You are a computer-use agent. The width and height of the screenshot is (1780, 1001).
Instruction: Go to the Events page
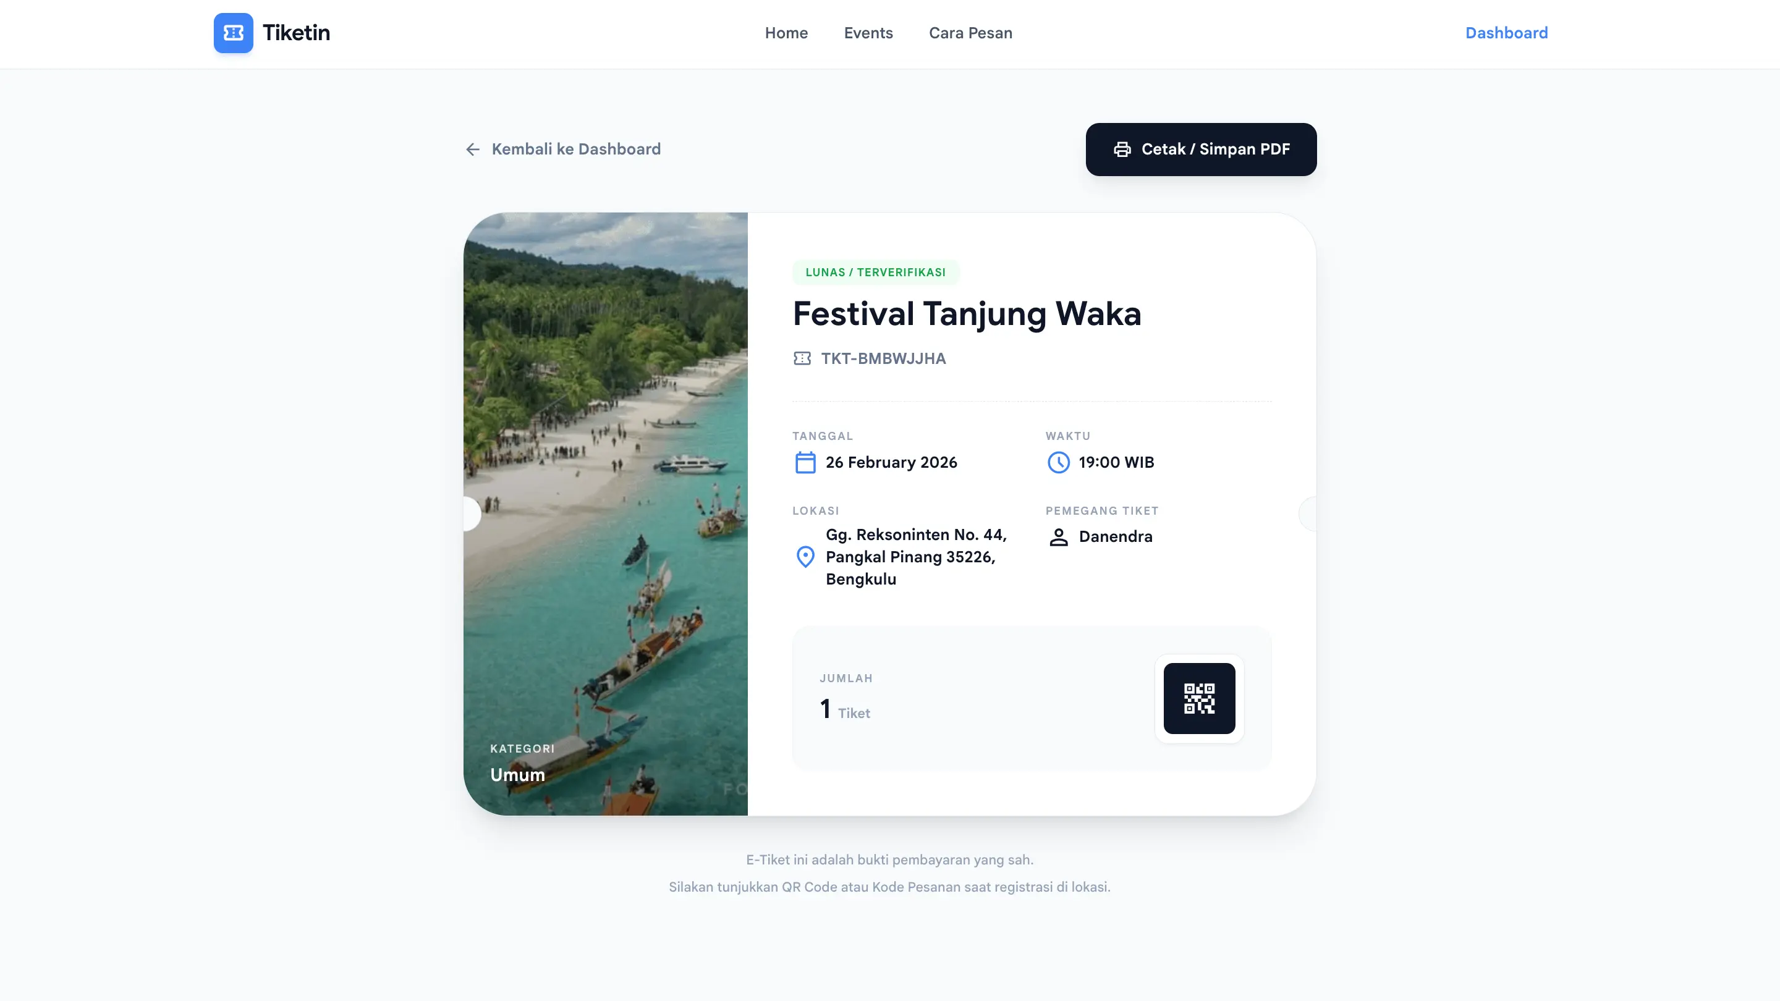click(x=868, y=33)
